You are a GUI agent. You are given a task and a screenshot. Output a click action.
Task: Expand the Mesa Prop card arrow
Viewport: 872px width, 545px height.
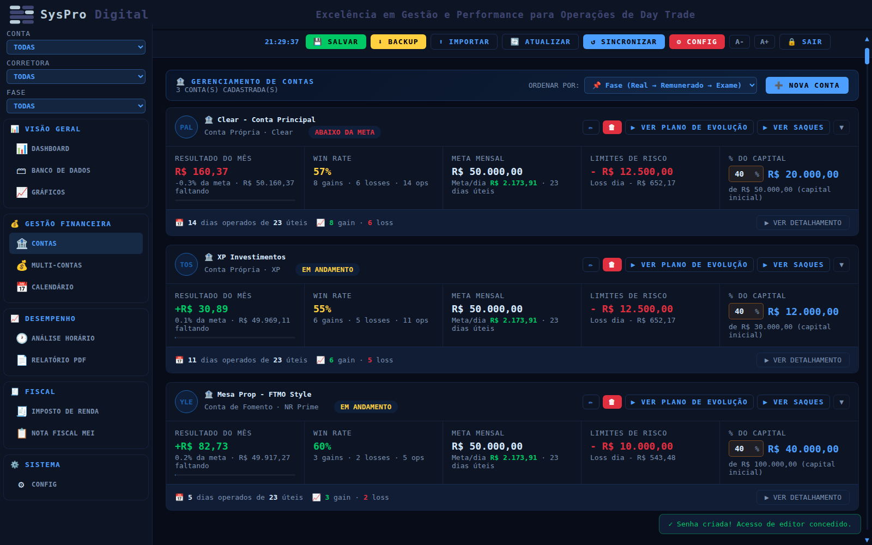tap(841, 402)
